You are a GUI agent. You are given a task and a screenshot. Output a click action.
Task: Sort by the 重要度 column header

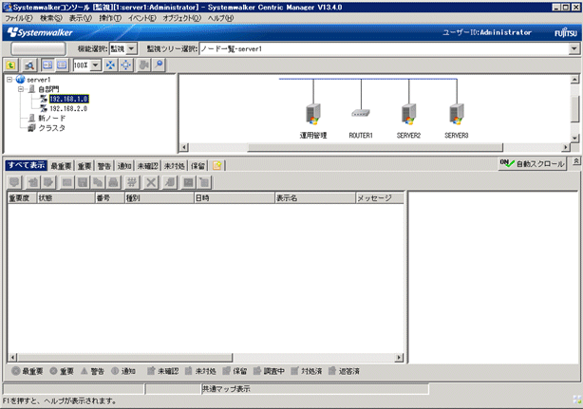(22, 198)
